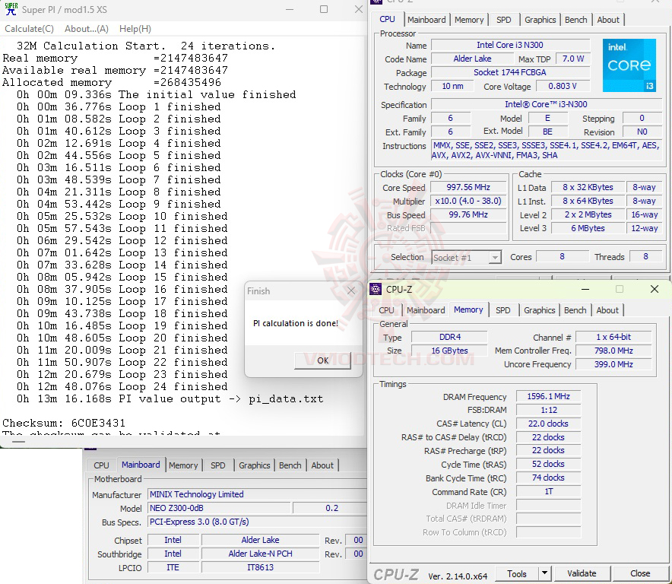This screenshot has width=672, height=584.
Task: Click the PI value output pi_data.txt line
Action: point(170,398)
